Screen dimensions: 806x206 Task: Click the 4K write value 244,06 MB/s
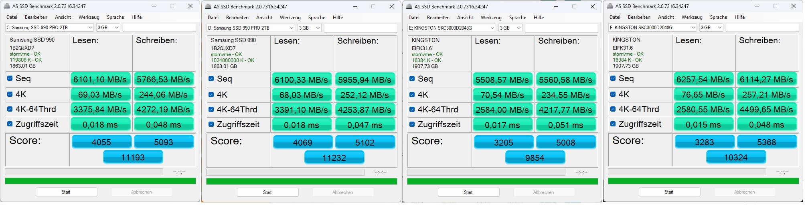[x=164, y=95]
